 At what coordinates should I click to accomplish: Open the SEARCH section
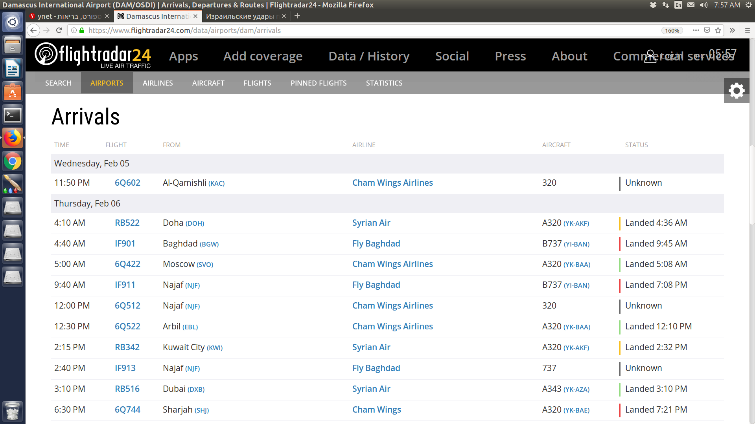pyautogui.click(x=58, y=83)
